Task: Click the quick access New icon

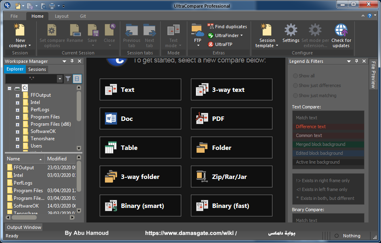Action: coord(17,5)
